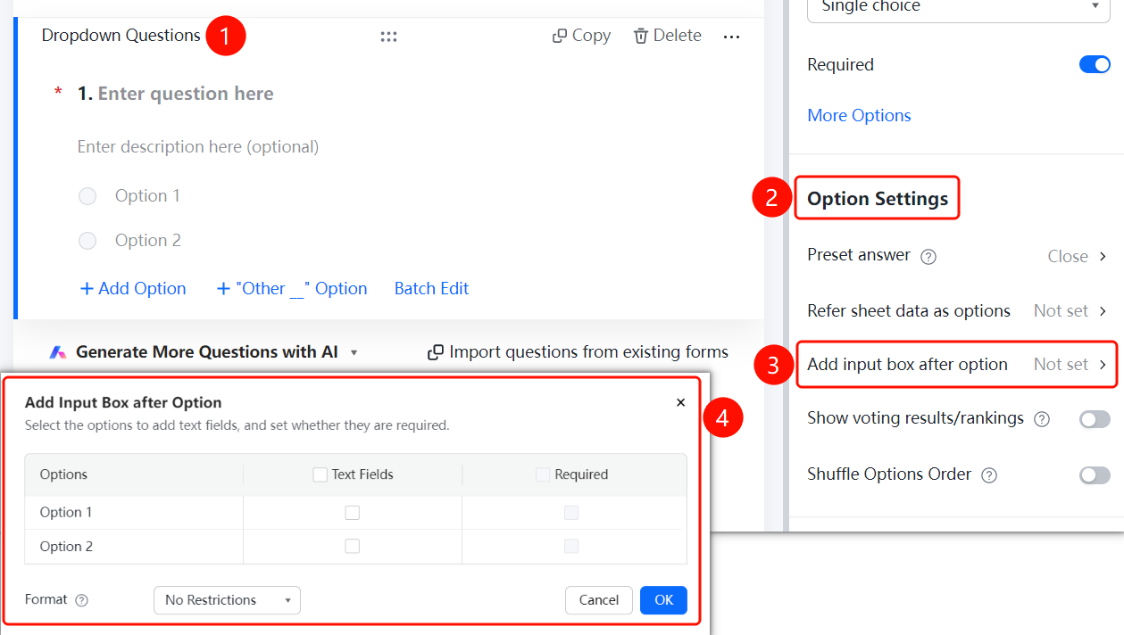Screen dimensions: 1124x635
Task: Click the Preset answer help icon
Action: [928, 257]
